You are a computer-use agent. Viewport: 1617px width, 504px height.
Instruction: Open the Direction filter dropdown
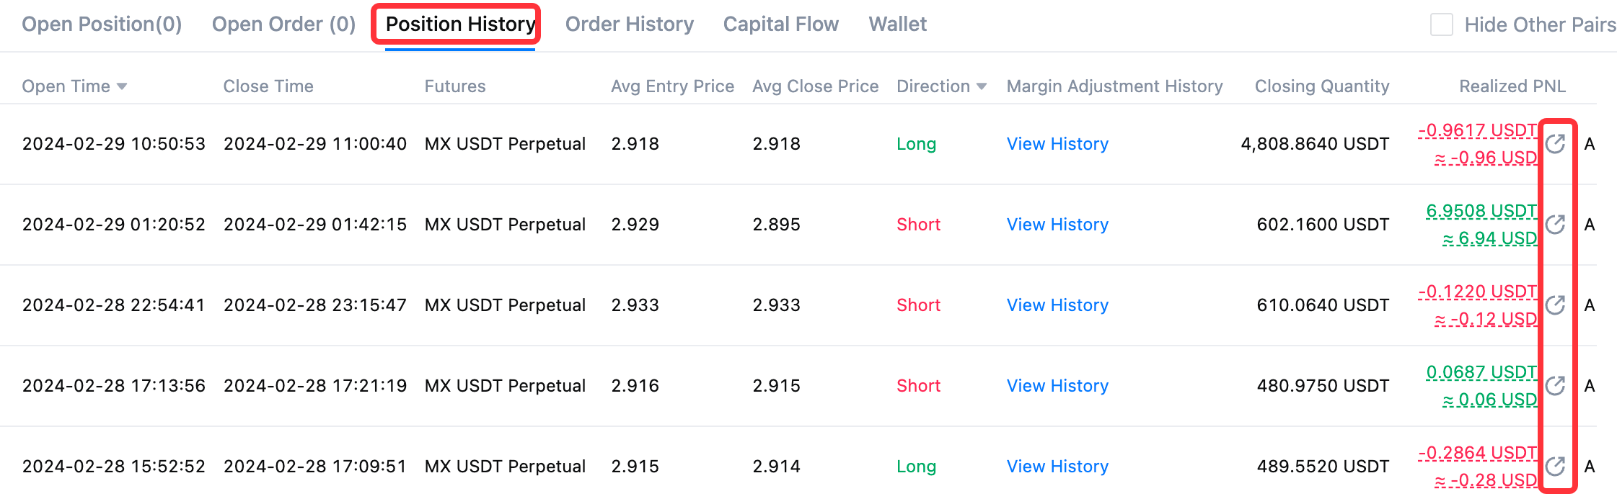click(x=982, y=86)
